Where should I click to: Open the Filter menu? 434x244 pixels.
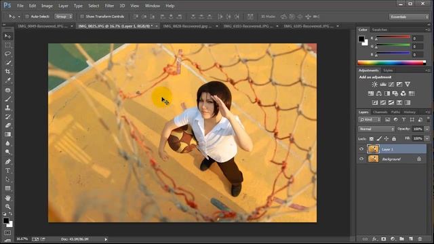(109, 5)
